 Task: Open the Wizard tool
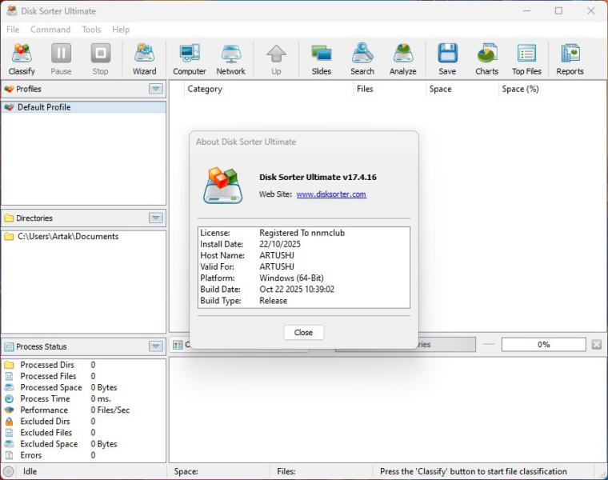pos(144,59)
